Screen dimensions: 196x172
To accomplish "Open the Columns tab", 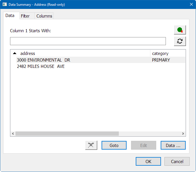I will [x=44, y=16].
